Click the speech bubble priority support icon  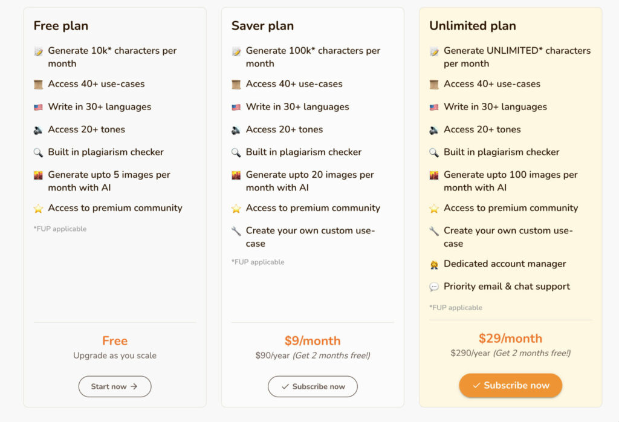tap(434, 287)
